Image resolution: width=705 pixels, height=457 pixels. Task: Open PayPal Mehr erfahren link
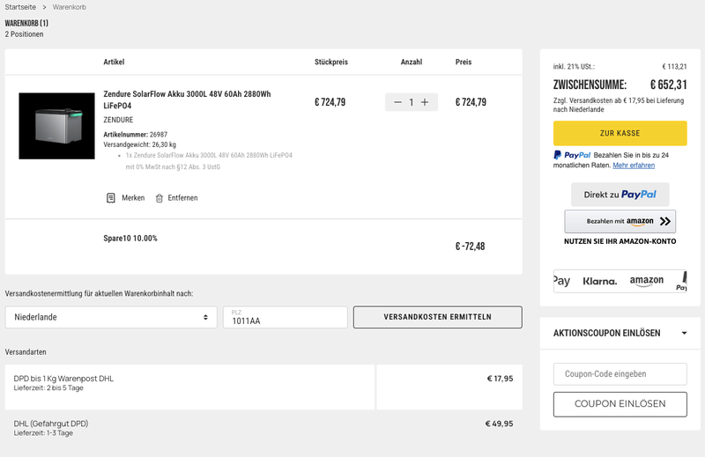(x=634, y=166)
